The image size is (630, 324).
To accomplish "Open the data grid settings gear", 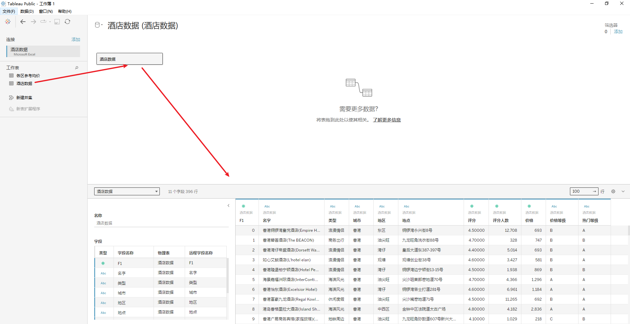I will tap(613, 191).
